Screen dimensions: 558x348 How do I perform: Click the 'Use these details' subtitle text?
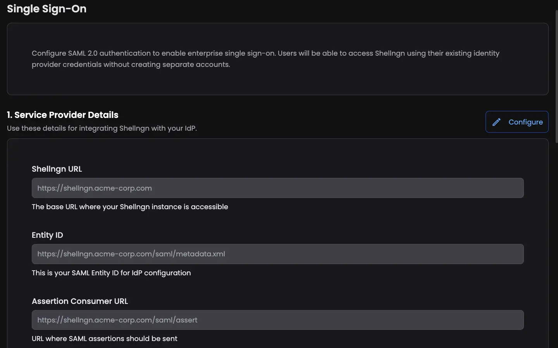(x=102, y=128)
